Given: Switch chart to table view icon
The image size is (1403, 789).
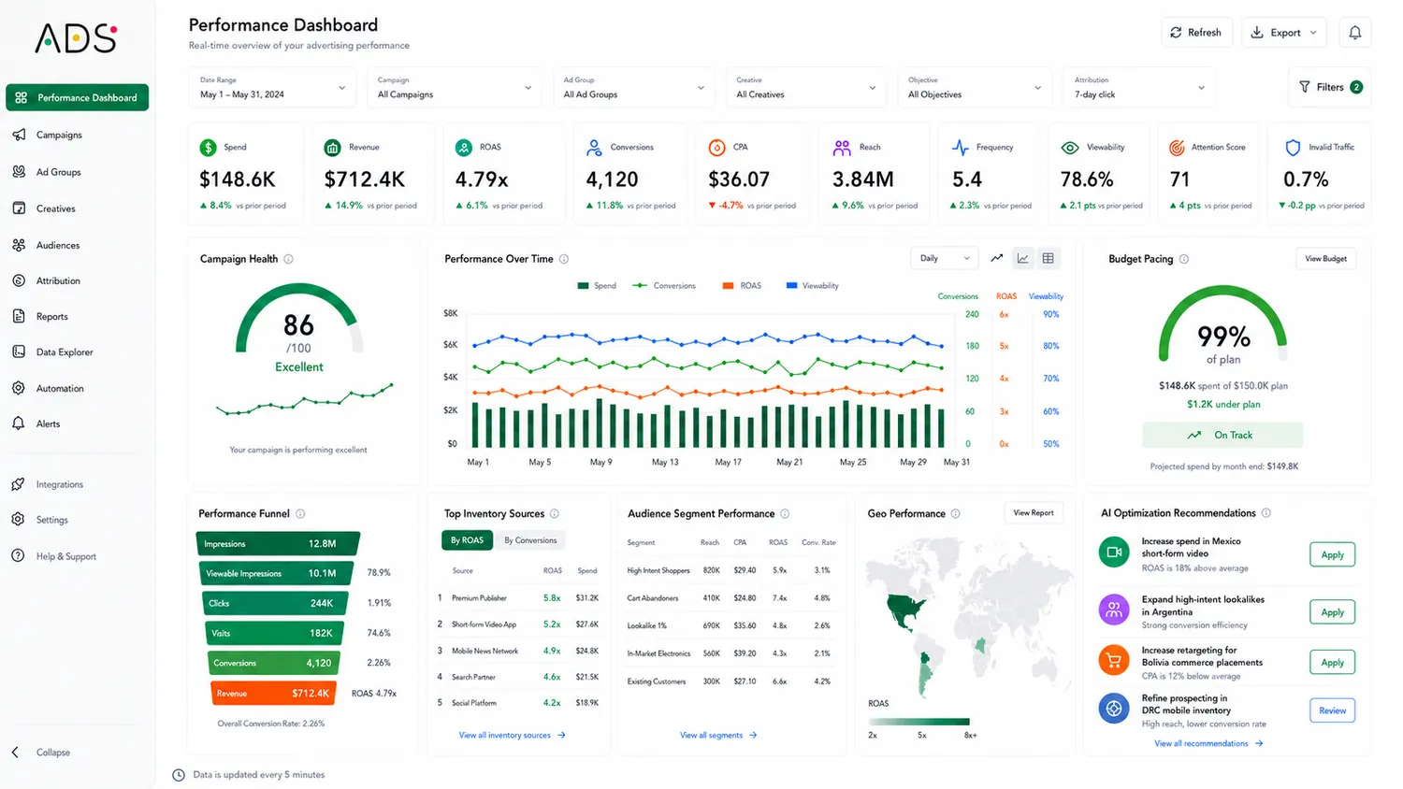Looking at the screenshot, I should [1049, 258].
